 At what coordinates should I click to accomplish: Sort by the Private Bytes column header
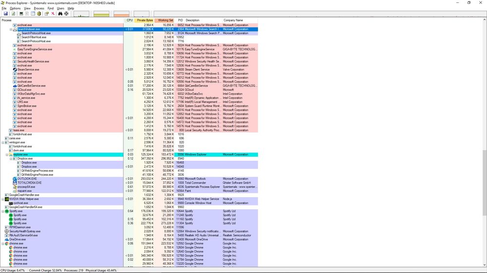coord(144,20)
